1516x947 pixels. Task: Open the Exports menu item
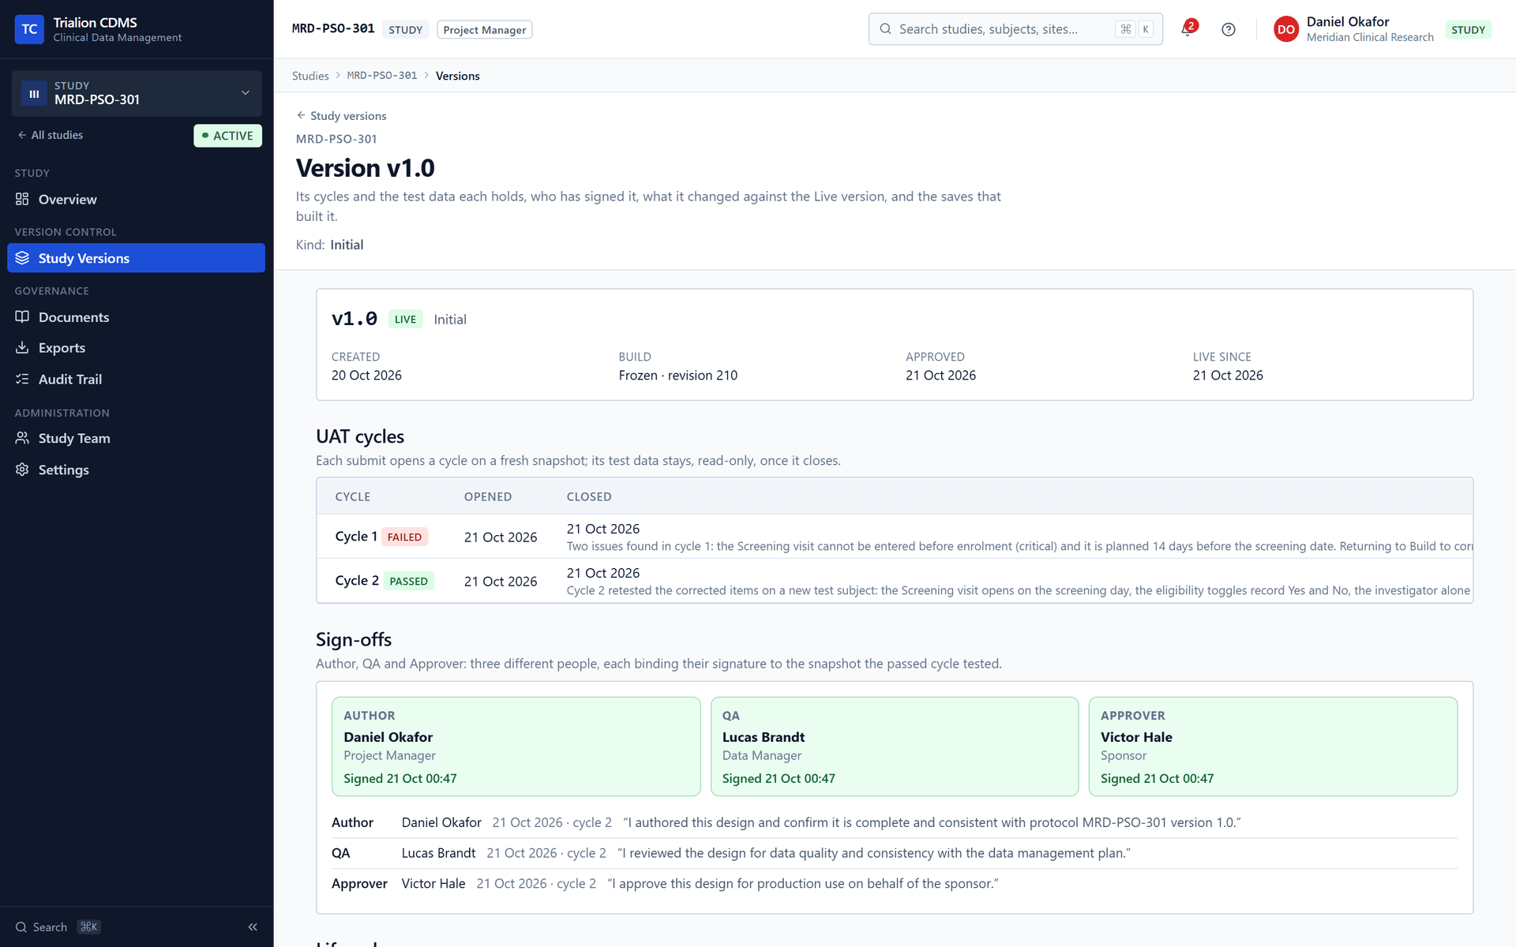click(x=136, y=347)
